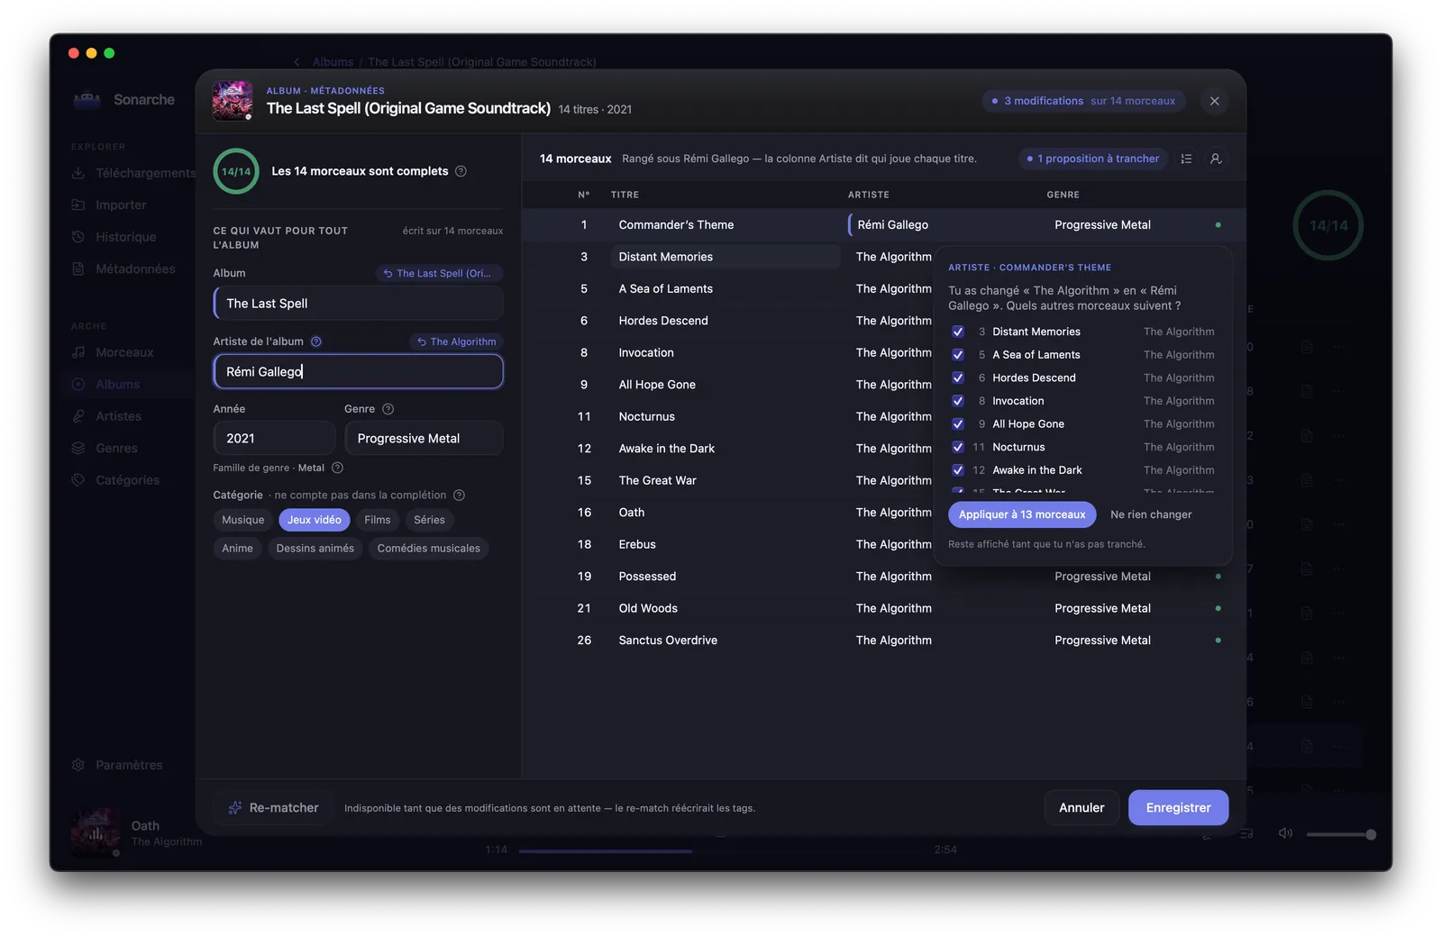Click Appliquer à 13 morceaux

click(x=1022, y=514)
